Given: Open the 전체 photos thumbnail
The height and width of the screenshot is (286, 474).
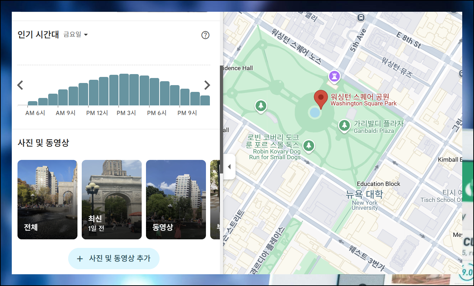Looking at the screenshot, I should (47, 199).
